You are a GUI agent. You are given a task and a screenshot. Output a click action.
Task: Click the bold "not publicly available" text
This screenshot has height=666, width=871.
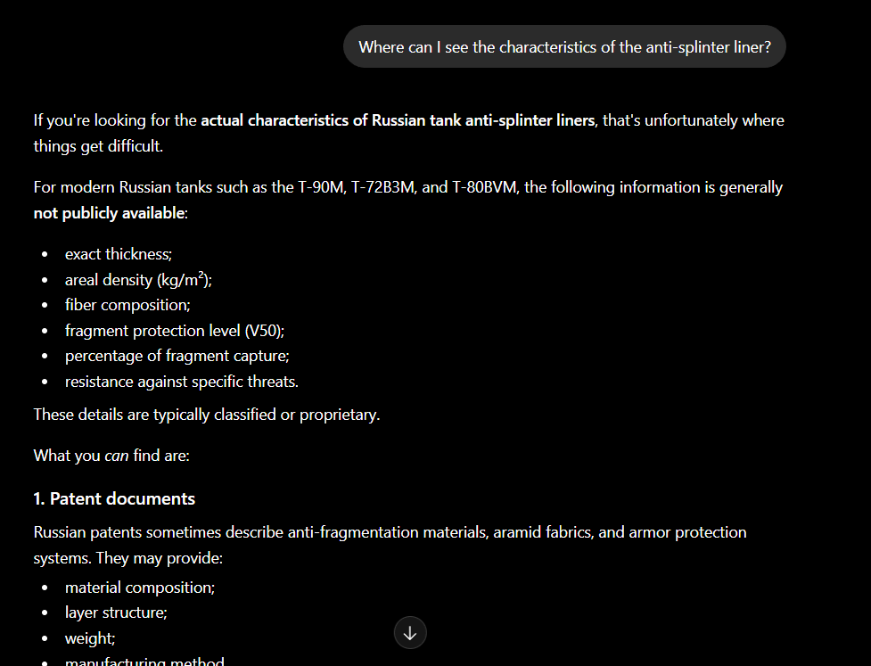pos(109,213)
